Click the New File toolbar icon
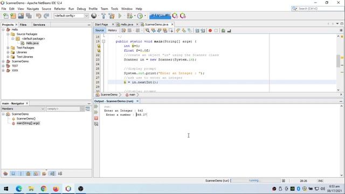The height and width of the screenshot is (194, 345). pos(6,16)
